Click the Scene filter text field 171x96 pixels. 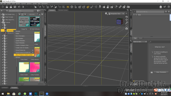[150, 12]
